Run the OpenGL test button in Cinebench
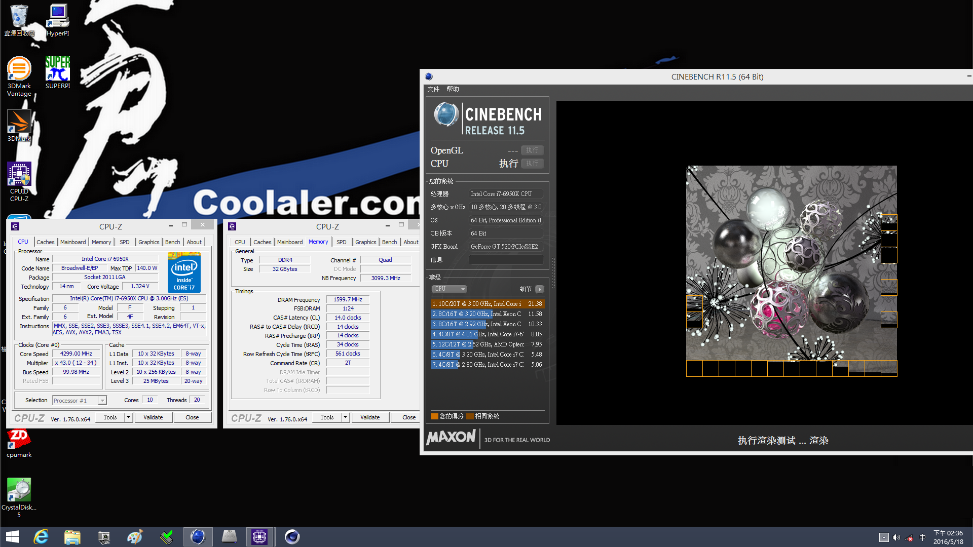973x547 pixels. (x=532, y=150)
